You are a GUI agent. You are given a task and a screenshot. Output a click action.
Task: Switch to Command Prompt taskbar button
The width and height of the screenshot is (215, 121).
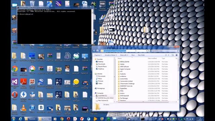tap(146, 119)
